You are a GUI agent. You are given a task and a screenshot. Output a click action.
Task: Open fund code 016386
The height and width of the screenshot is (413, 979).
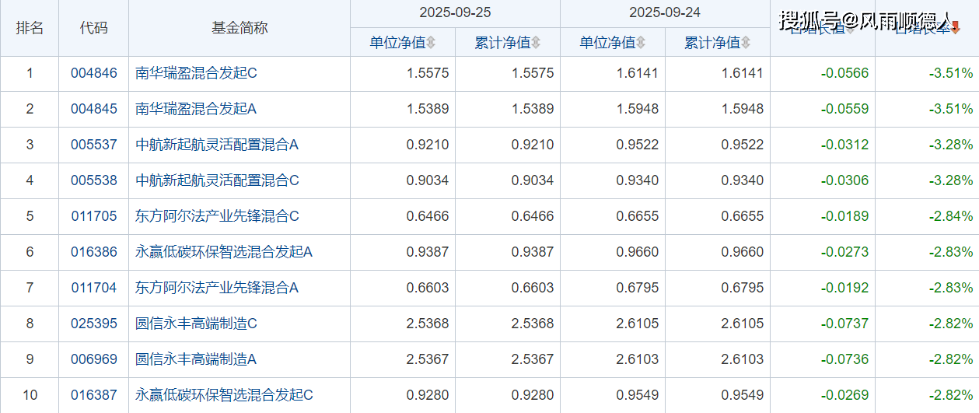tap(94, 252)
